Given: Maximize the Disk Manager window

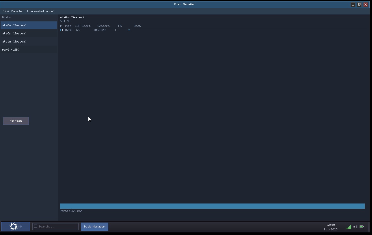Looking at the screenshot, I should (359, 5).
